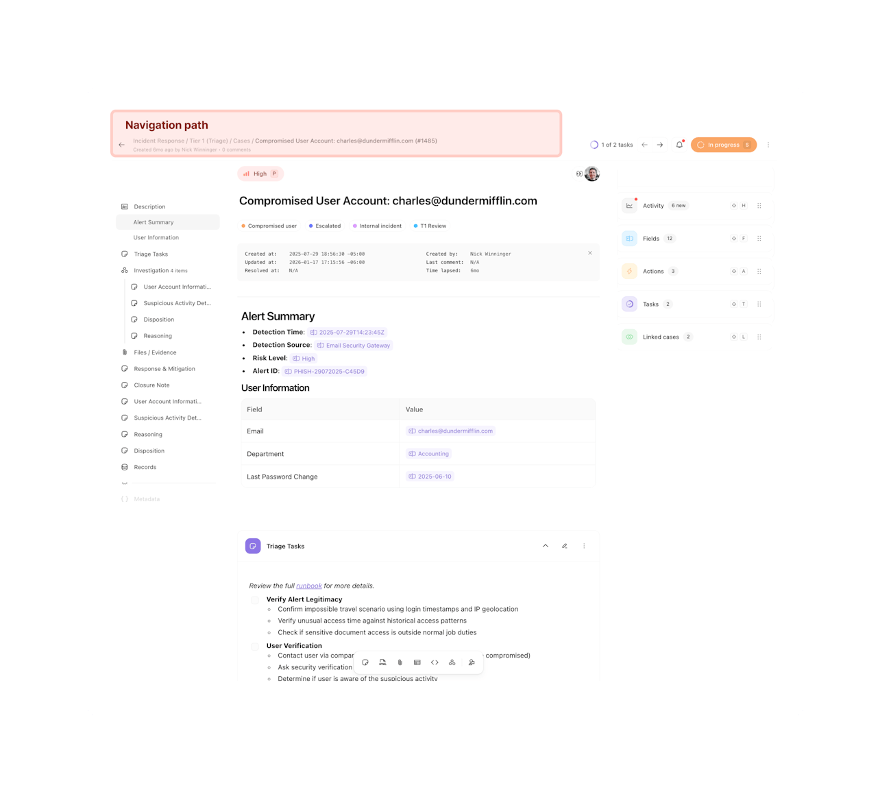The image size is (891, 803).
Task: Click the assignee avatar photo
Action: pos(592,173)
